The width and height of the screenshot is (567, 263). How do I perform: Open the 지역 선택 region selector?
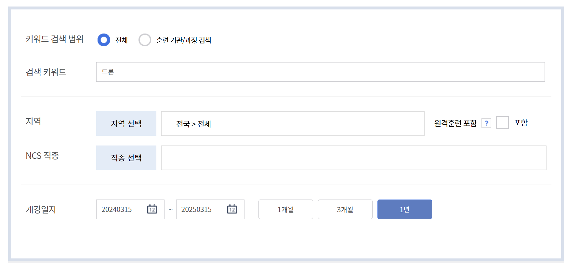[x=126, y=123]
